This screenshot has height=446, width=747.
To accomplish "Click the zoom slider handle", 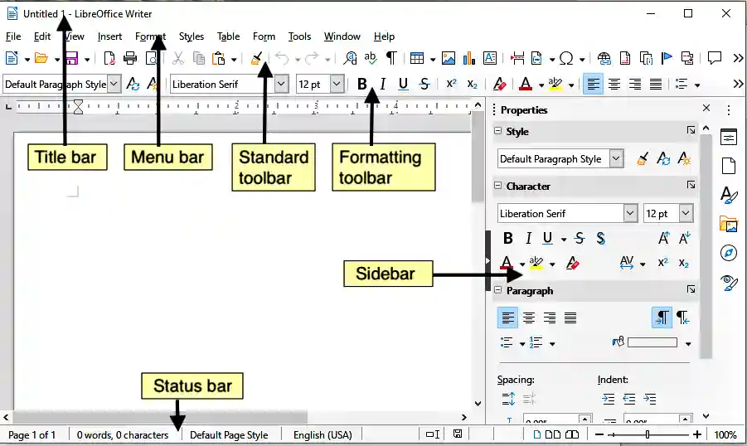I will (648, 434).
